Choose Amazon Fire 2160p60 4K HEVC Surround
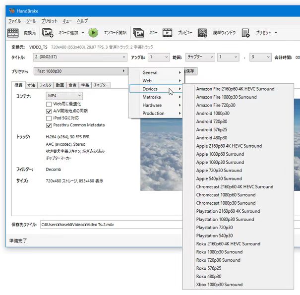The image size is (300, 295). coord(238,89)
